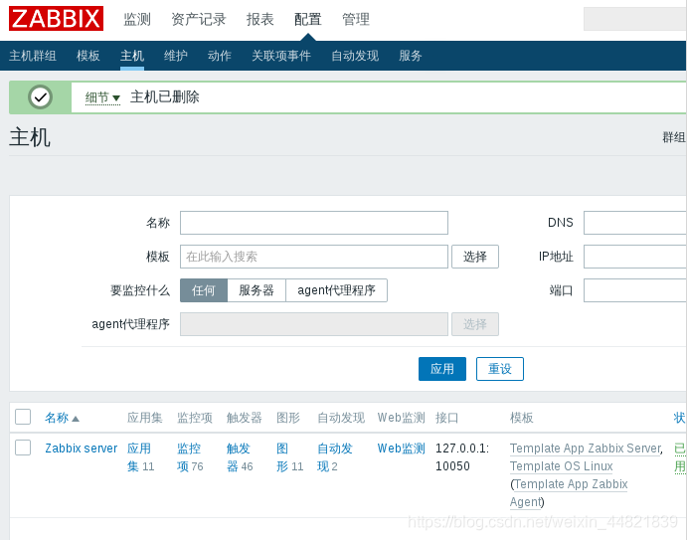
Task: Go to 维护 submenu
Action: click(x=176, y=56)
